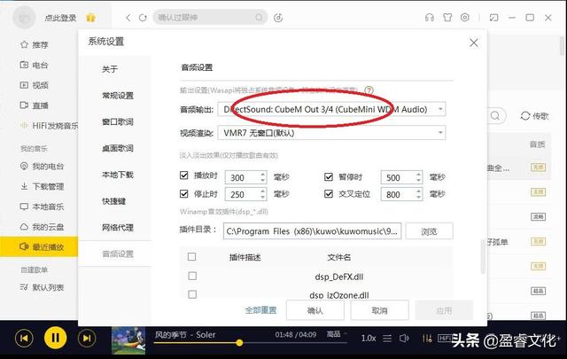Click the search magnifier in top search box
The image size is (567, 359).
pos(259,18)
